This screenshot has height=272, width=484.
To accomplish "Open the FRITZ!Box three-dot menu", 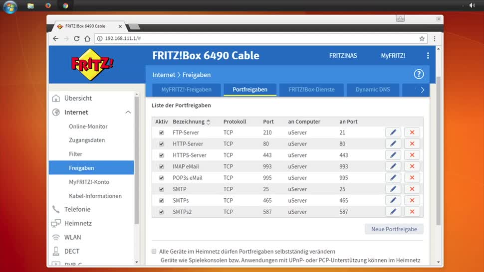I will tap(428, 55).
